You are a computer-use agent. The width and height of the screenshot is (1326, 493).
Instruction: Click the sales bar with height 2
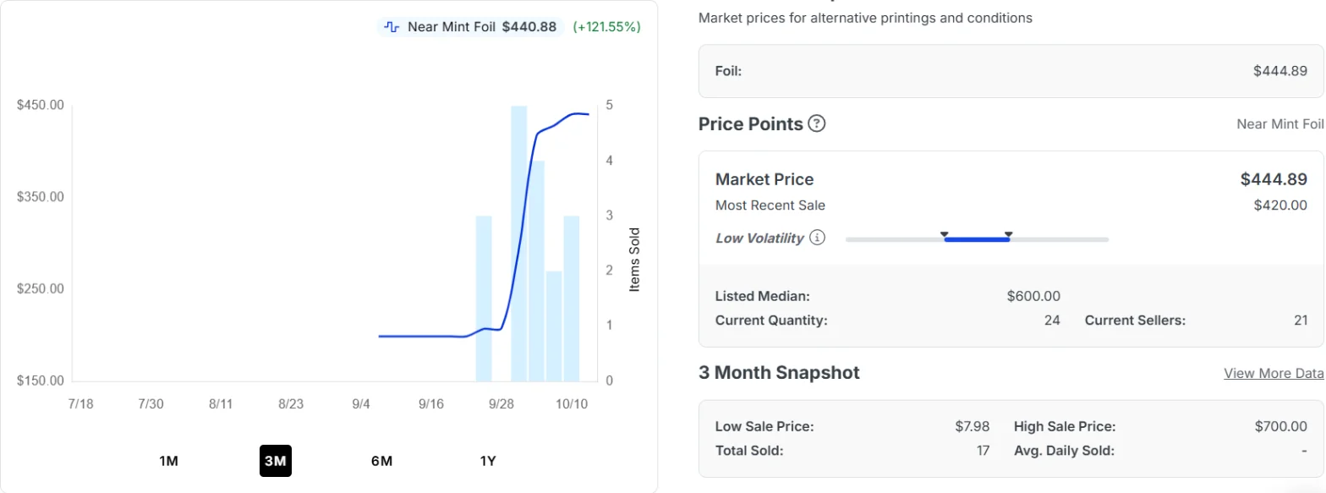[x=554, y=326]
